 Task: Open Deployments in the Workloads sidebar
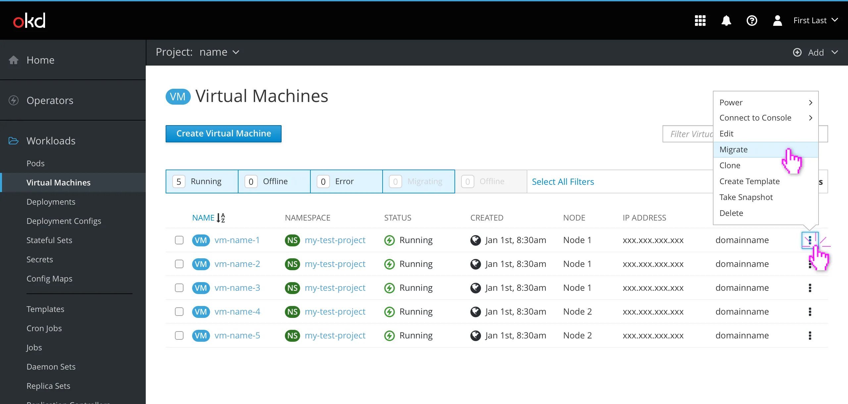[x=51, y=202]
